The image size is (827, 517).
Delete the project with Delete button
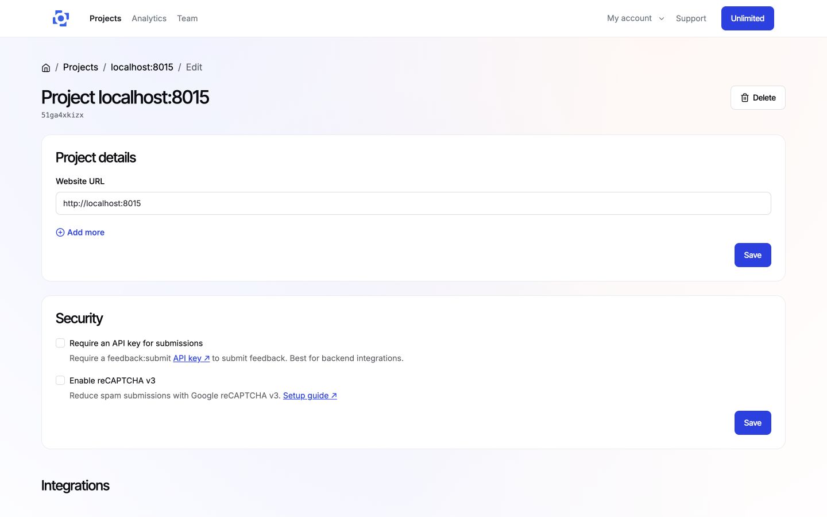(758, 98)
